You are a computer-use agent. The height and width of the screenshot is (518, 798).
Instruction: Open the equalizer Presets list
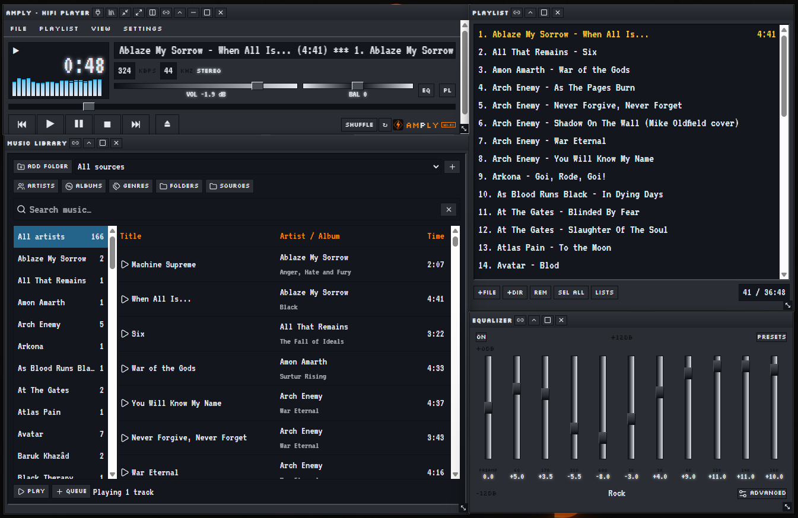772,337
